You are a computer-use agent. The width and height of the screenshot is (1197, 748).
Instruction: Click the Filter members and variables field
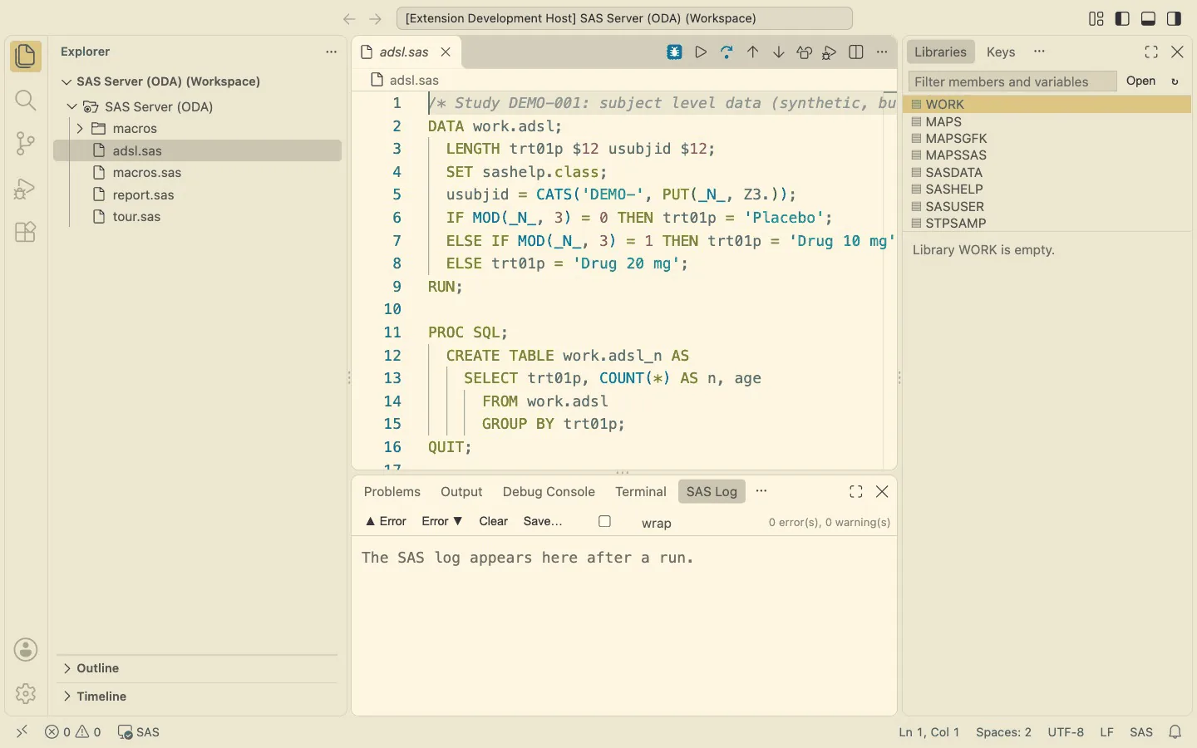[x=1012, y=81]
